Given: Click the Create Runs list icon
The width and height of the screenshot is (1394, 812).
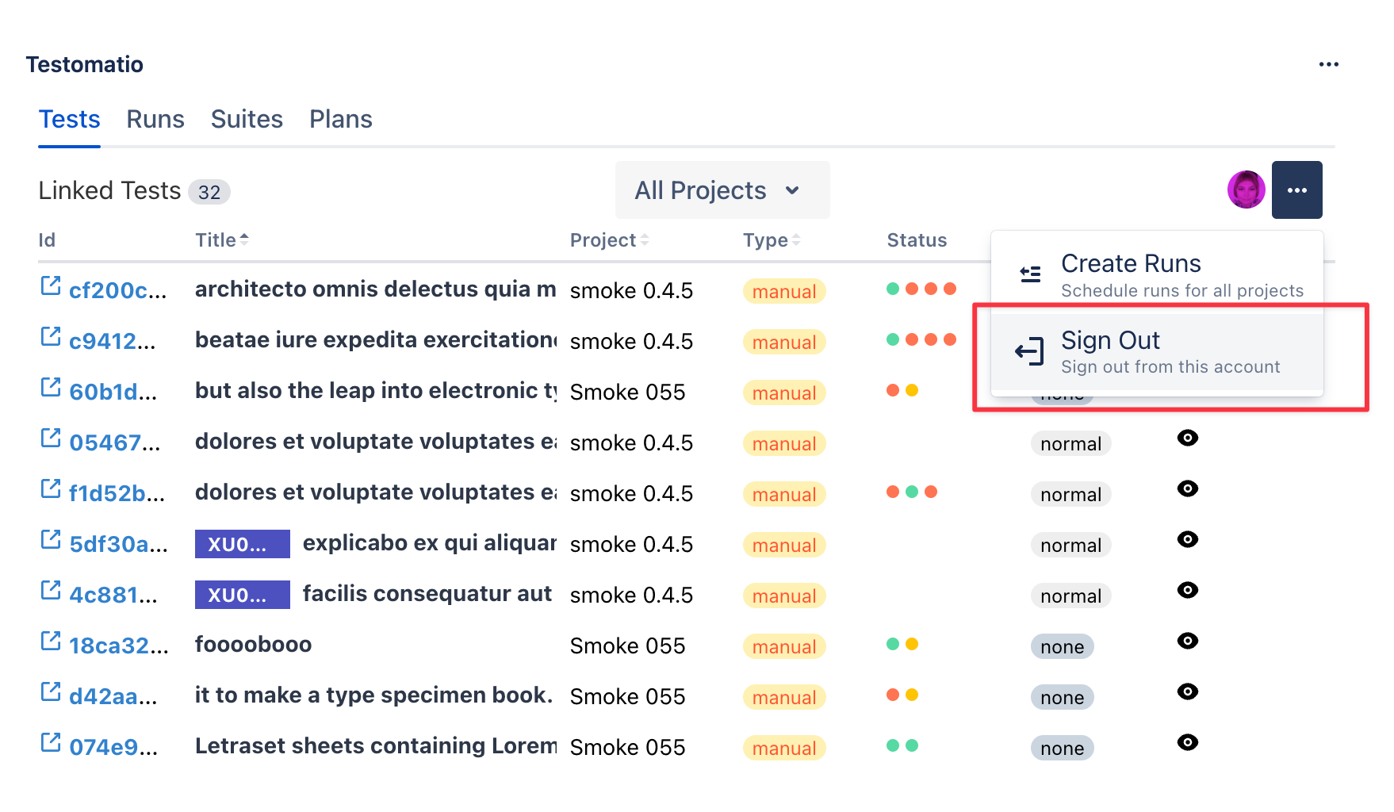Looking at the screenshot, I should (1030, 274).
